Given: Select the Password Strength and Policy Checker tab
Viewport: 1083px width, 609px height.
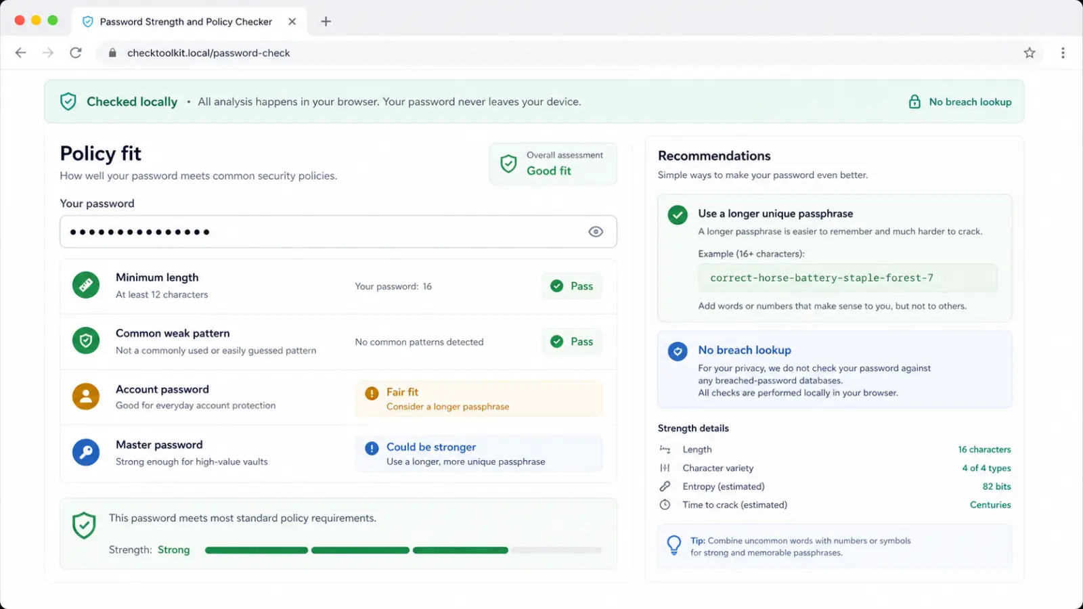Looking at the screenshot, I should 189,22.
